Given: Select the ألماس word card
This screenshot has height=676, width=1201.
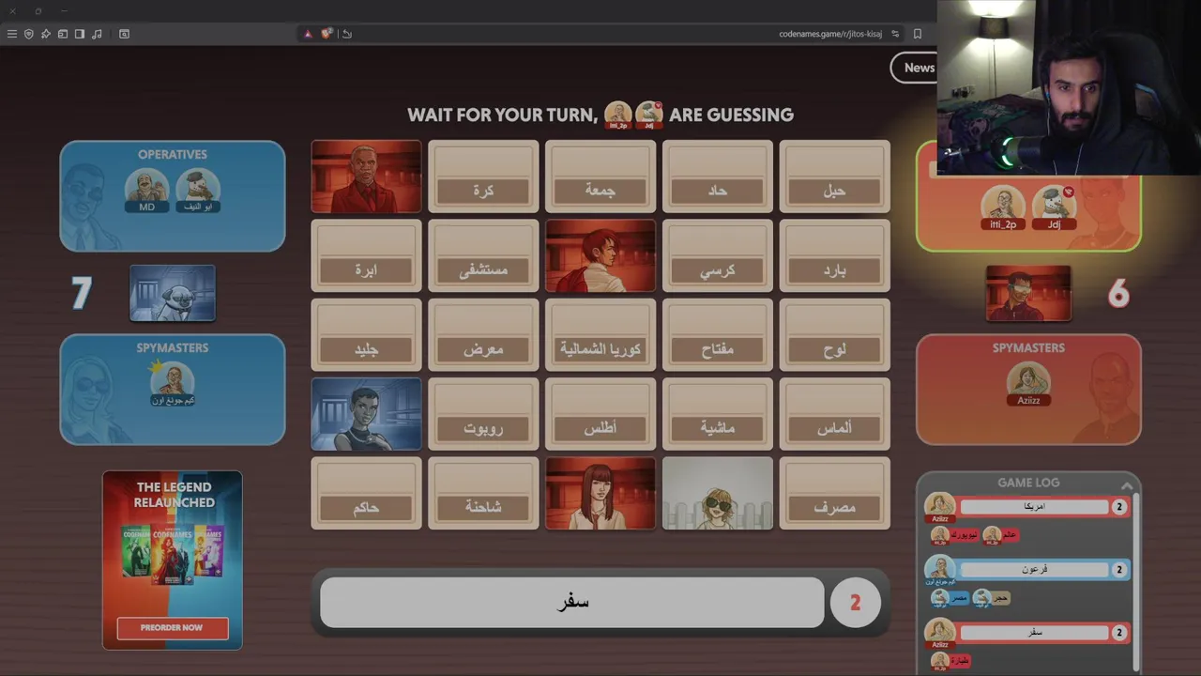Looking at the screenshot, I should pos(835,414).
